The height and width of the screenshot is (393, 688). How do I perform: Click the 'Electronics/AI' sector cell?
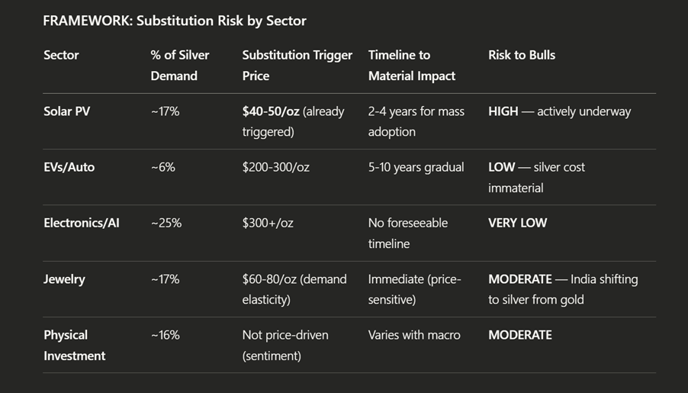[82, 223]
